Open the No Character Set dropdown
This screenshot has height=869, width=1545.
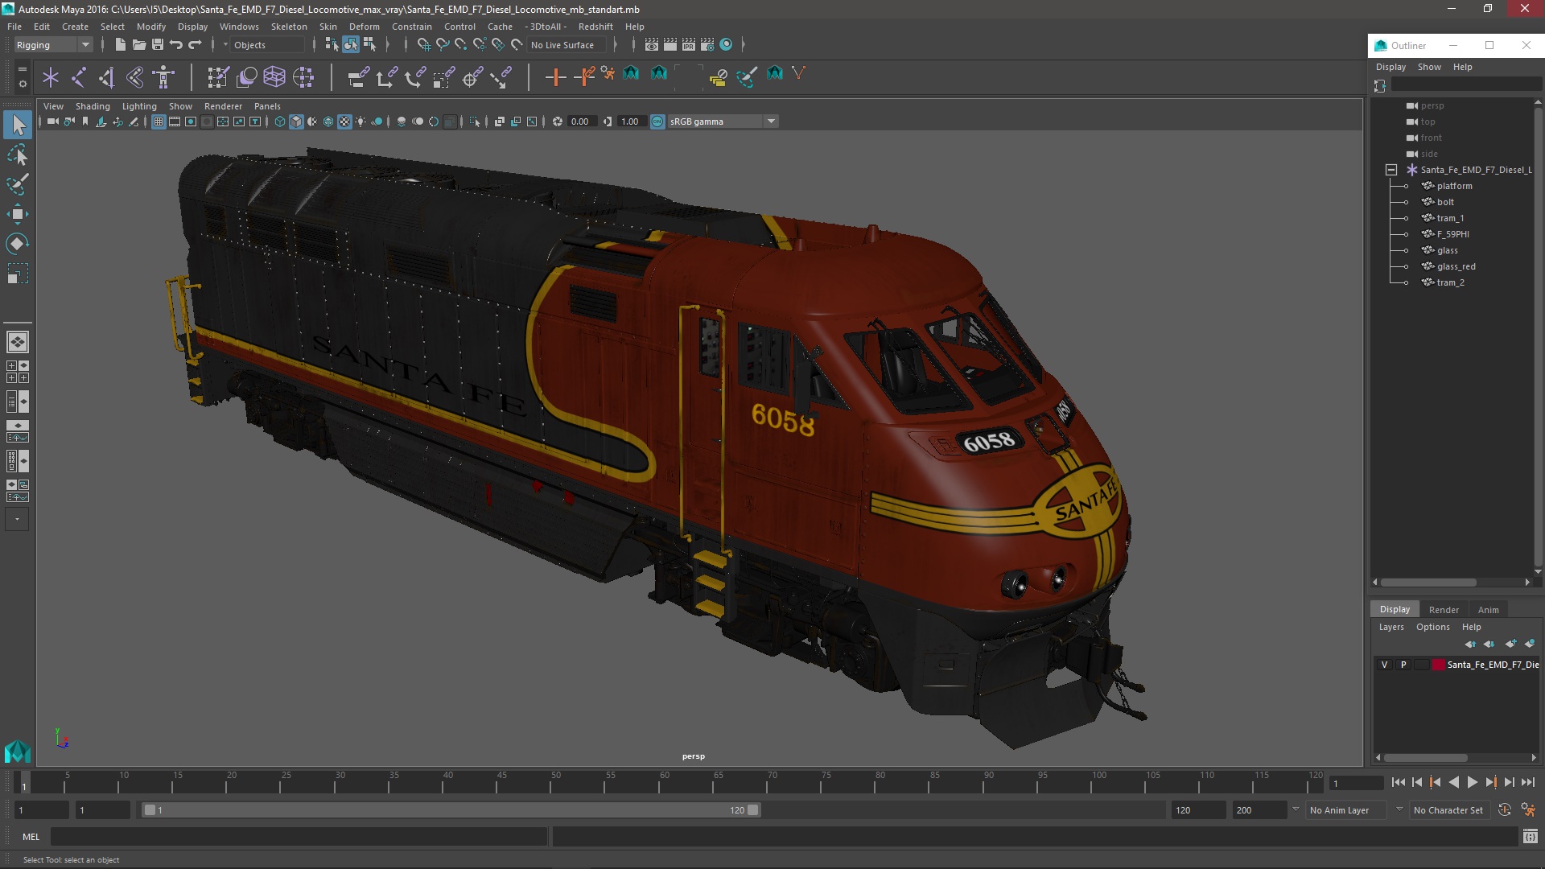[1448, 810]
